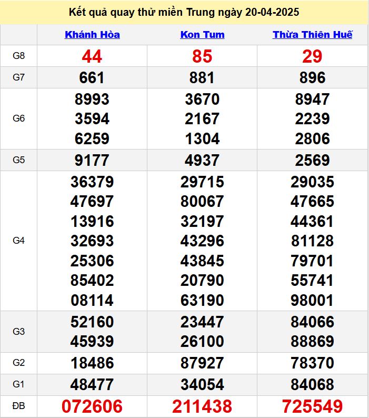The height and width of the screenshot is (418, 369).
Task: Select G3 number 88869
Action: point(312,342)
